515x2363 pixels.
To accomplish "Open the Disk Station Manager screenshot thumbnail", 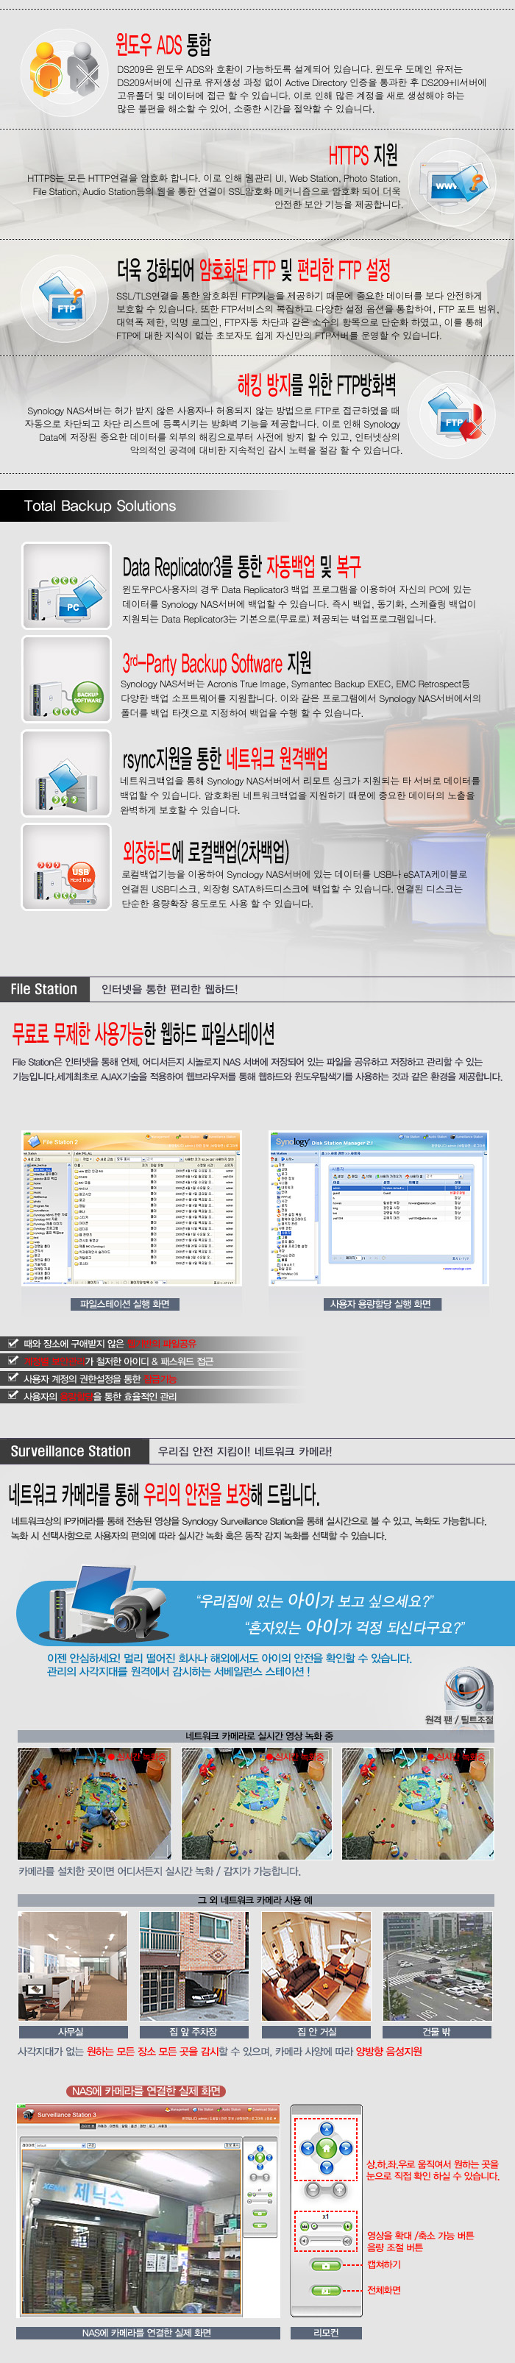I will coord(377,1208).
